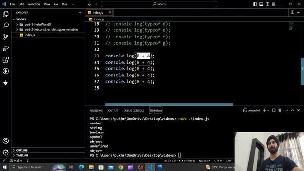The width and height of the screenshot is (304, 171).
Task: Open the remote window status bar icon
Action: [4, 161]
